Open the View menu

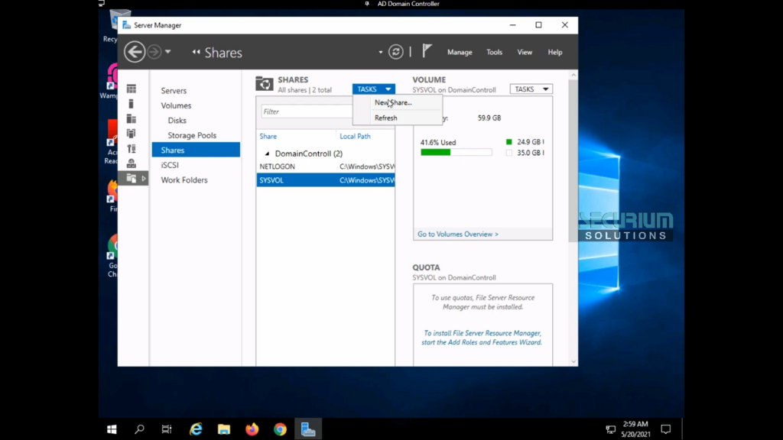525,52
